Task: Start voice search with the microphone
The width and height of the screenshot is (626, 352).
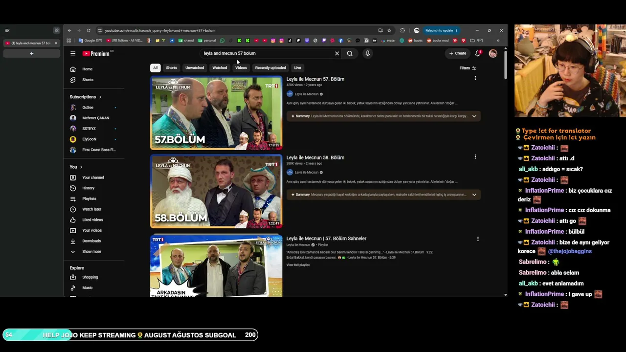Action: pyautogui.click(x=368, y=53)
